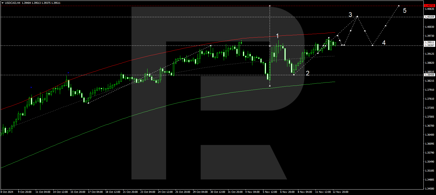
Task: Click the 1.36700 price axis value
Action: [430, 126]
